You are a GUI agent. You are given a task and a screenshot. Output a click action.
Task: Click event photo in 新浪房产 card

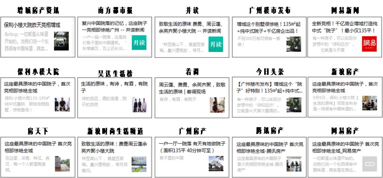[370, 103]
